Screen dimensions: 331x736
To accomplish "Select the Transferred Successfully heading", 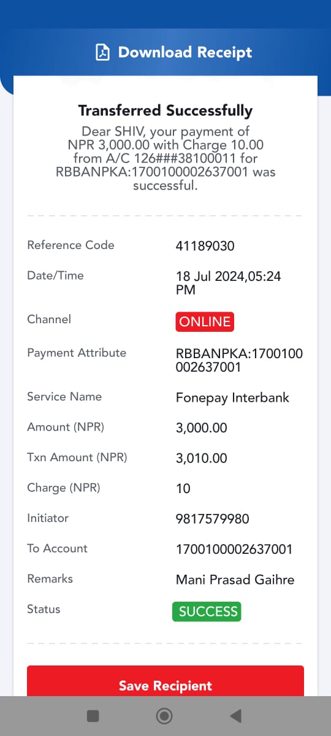I will (165, 111).
